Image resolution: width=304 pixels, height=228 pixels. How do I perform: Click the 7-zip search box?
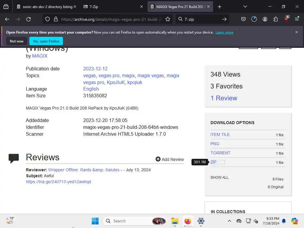point(202,19)
